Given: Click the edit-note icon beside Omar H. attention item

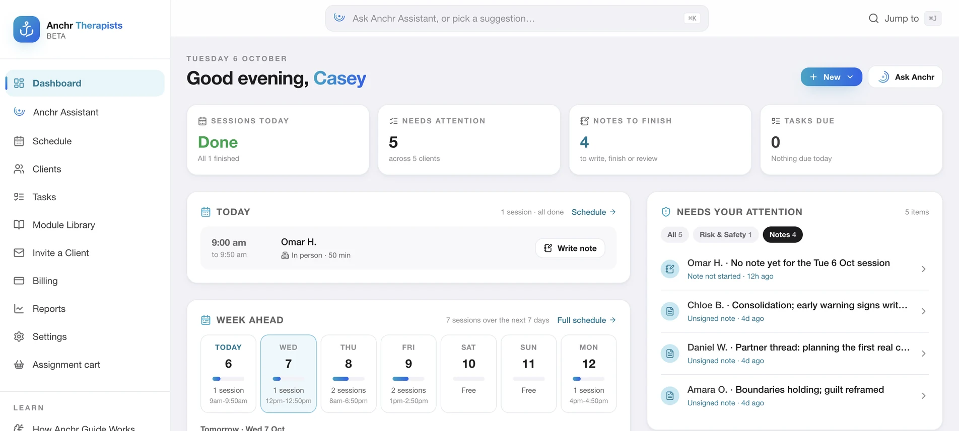Looking at the screenshot, I should (670, 269).
